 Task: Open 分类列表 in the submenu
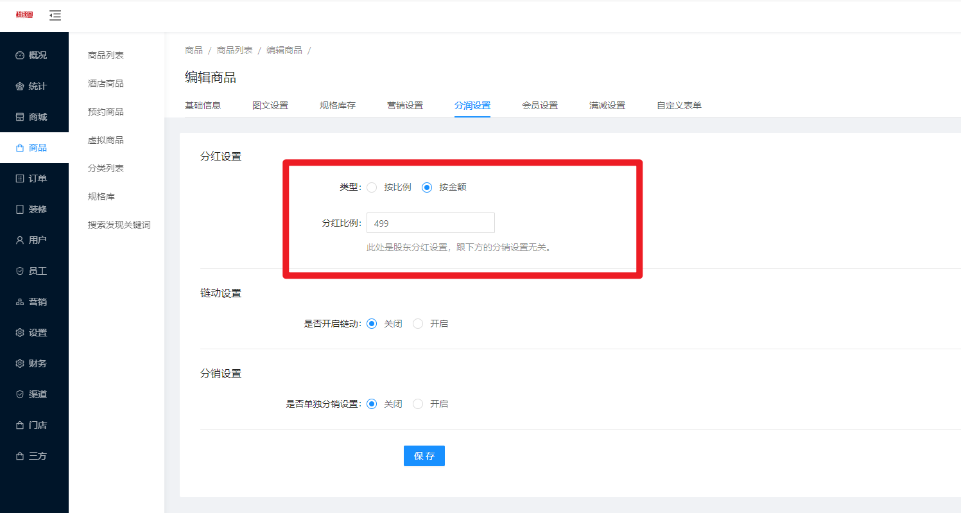click(x=106, y=168)
